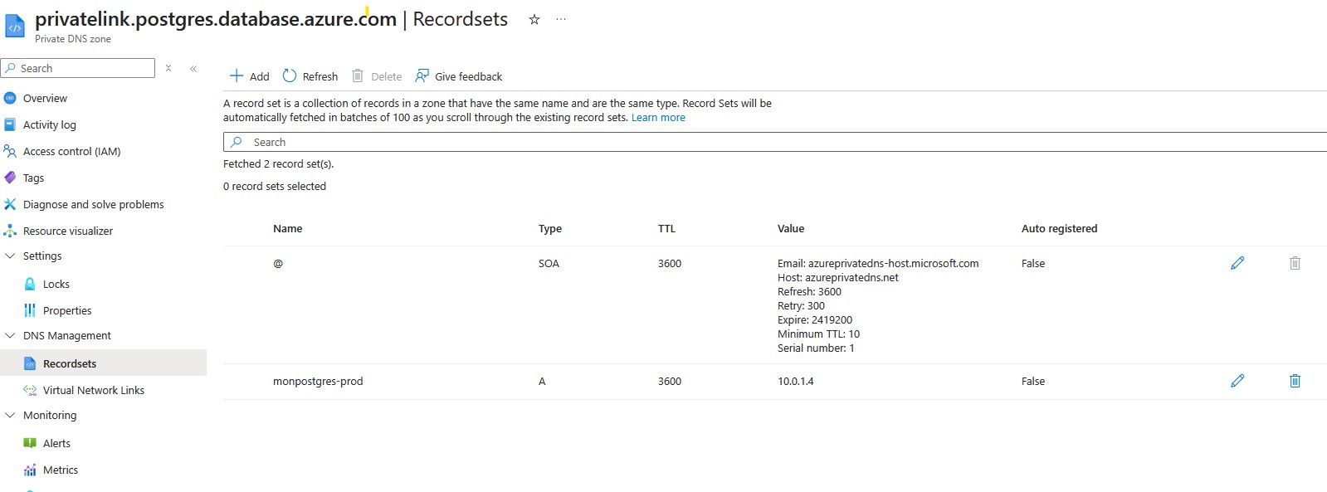Open Locks settings

click(56, 284)
